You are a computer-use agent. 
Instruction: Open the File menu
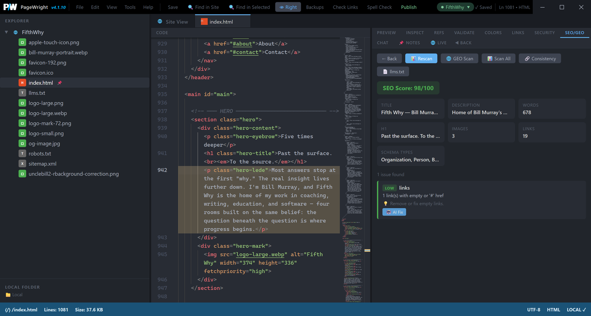tap(80, 7)
